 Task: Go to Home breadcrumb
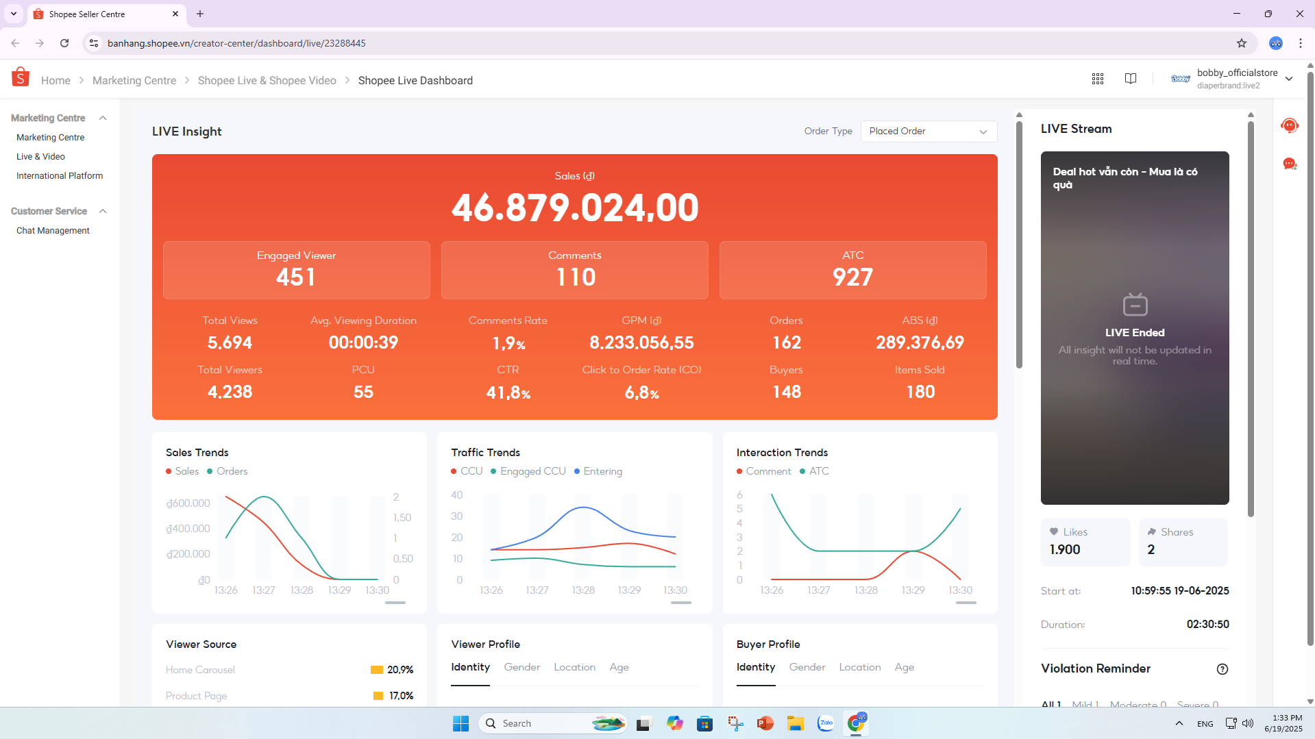click(x=56, y=80)
